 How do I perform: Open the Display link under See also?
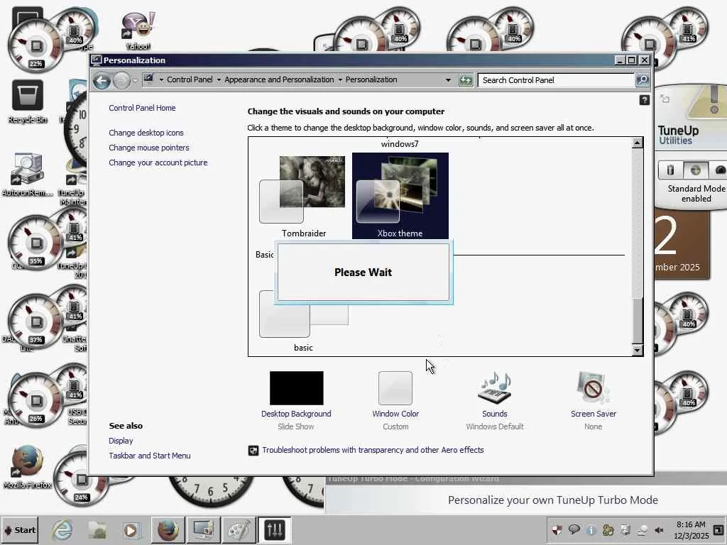pyautogui.click(x=121, y=441)
